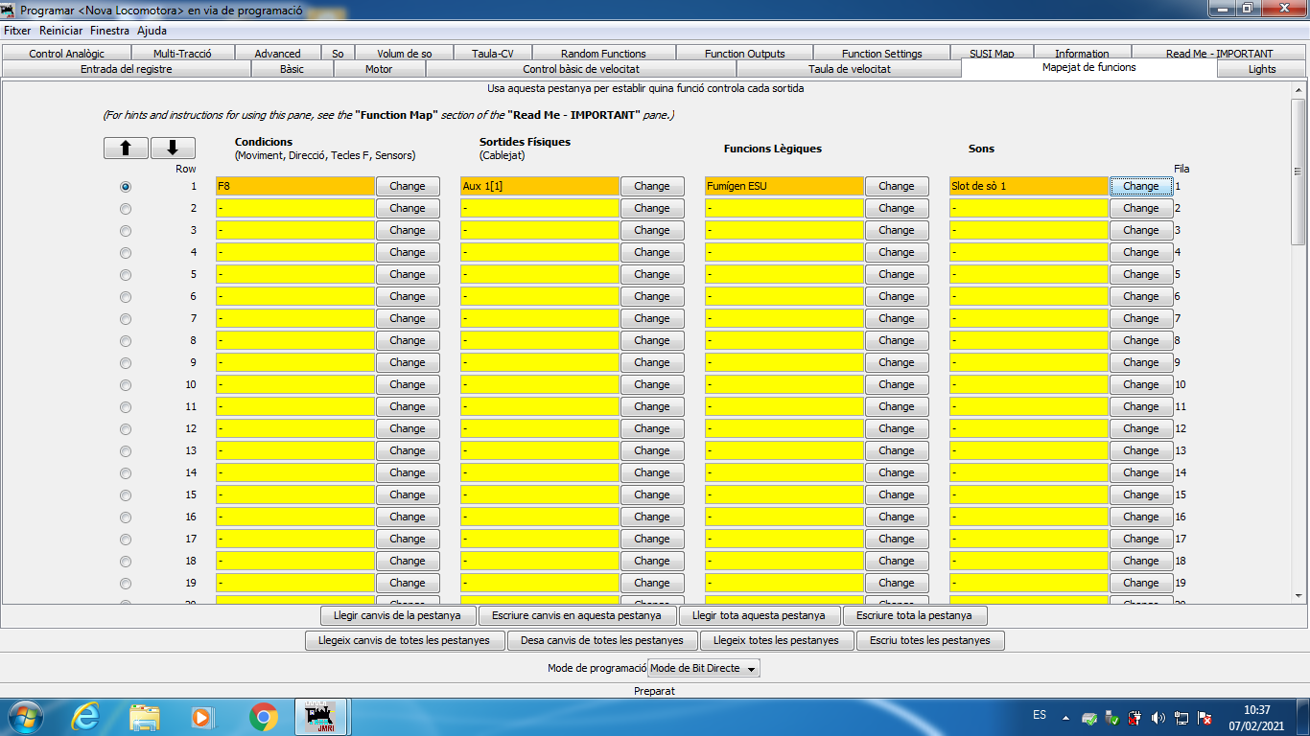Click the up arrow row-move button
The width and height of the screenshot is (1310, 736).
pyautogui.click(x=126, y=148)
